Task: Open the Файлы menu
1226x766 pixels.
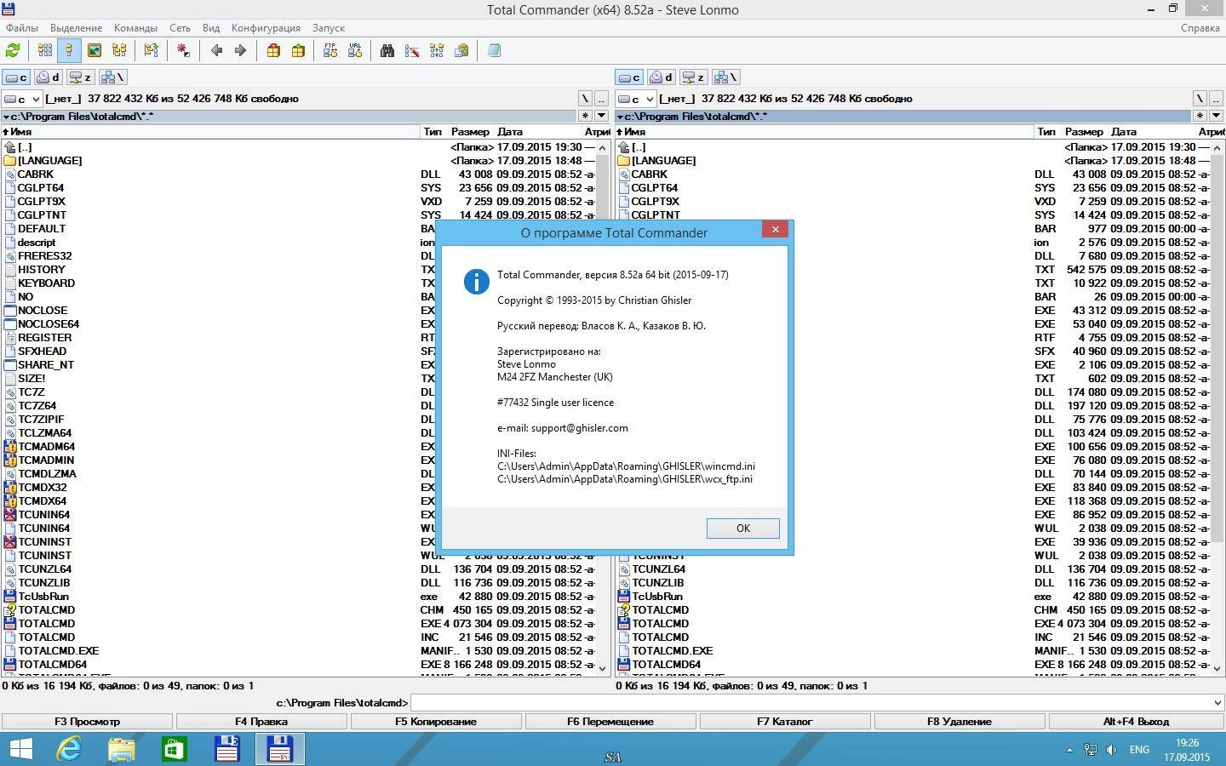Action: click(x=22, y=28)
